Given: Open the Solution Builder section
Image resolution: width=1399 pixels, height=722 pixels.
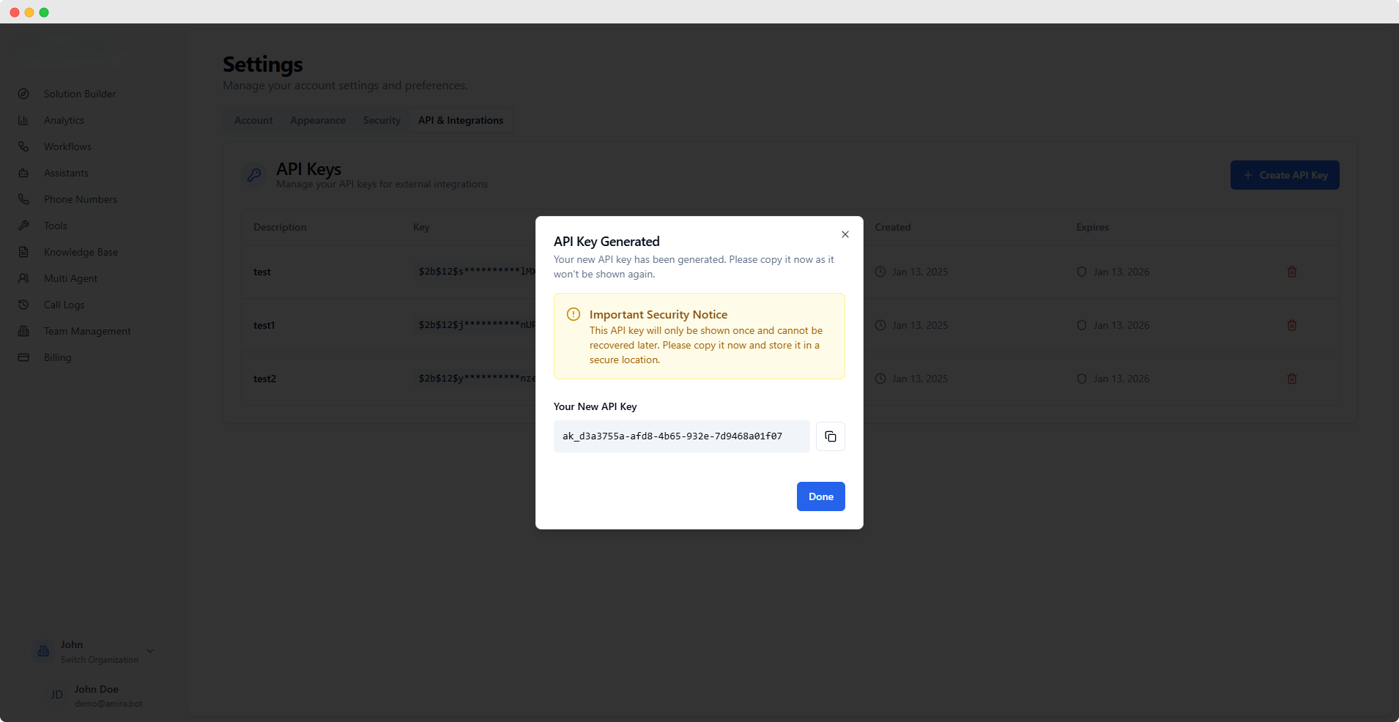Looking at the screenshot, I should point(79,93).
